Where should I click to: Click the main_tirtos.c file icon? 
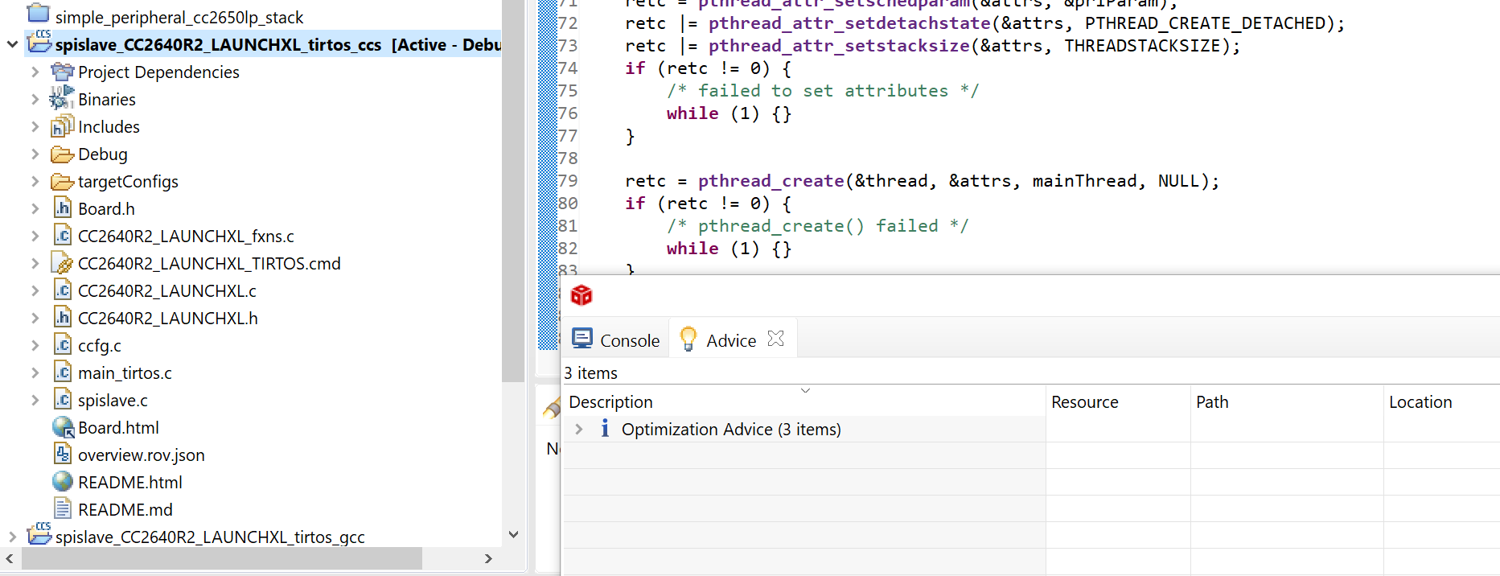(63, 372)
